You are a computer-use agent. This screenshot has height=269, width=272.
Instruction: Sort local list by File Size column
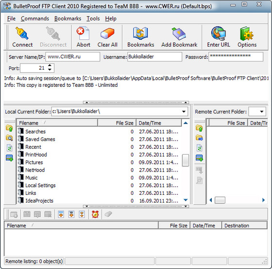[117, 123]
